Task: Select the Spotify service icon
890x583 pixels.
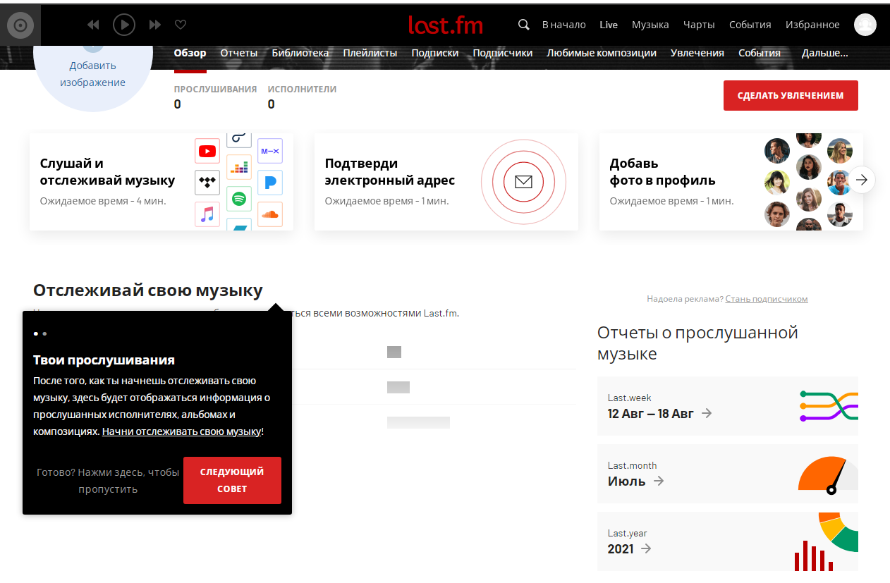Action: (238, 198)
